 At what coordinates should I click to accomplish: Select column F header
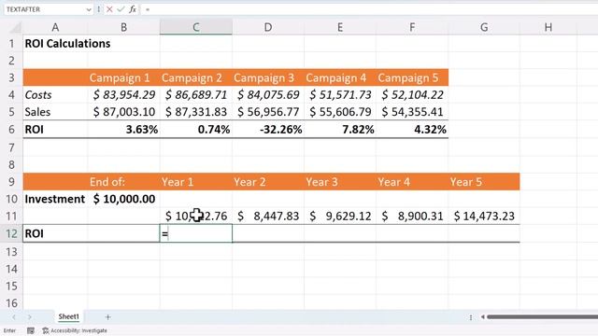coord(412,27)
